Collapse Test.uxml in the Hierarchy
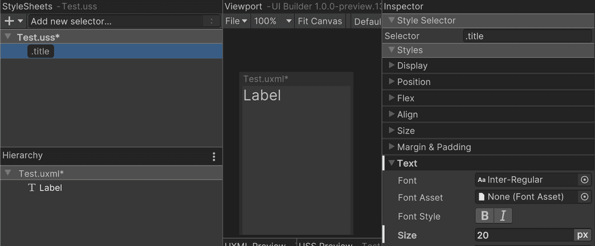Screen dimensions: 595x246 pyautogui.click(x=8, y=173)
